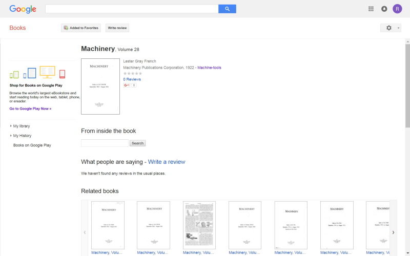This screenshot has height=256, width=410.
Task: Click the settings gear icon
Action: (389, 28)
